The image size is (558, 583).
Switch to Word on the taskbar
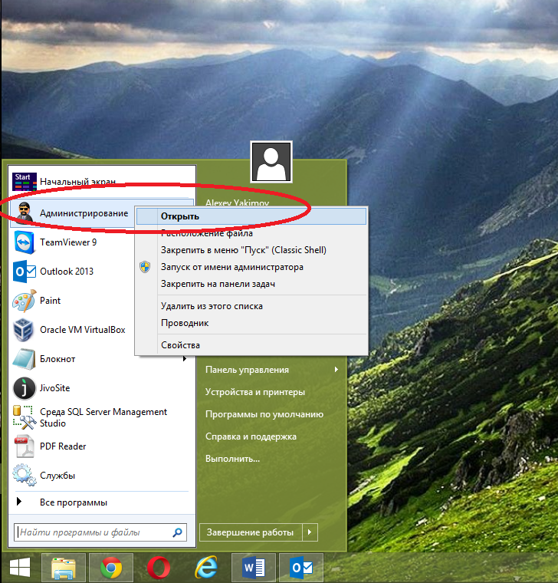[254, 568]
